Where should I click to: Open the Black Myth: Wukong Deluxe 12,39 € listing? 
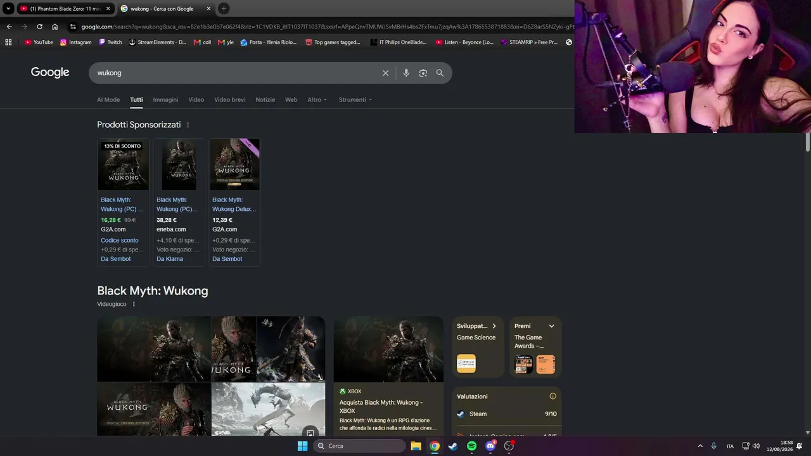[x=234, y=202]
